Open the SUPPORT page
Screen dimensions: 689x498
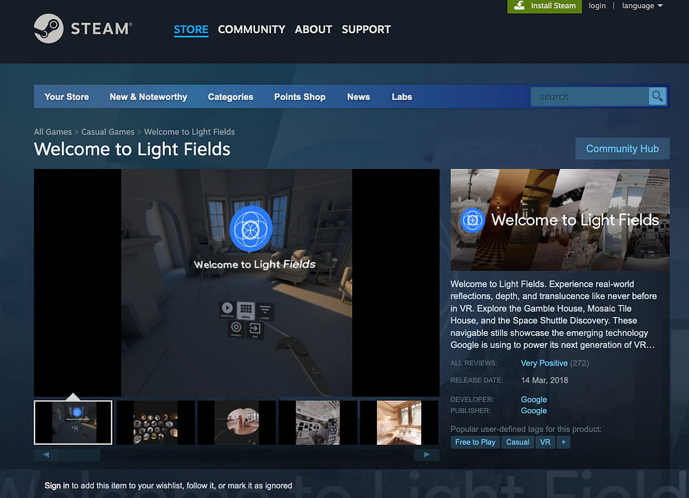pos(366,30)
